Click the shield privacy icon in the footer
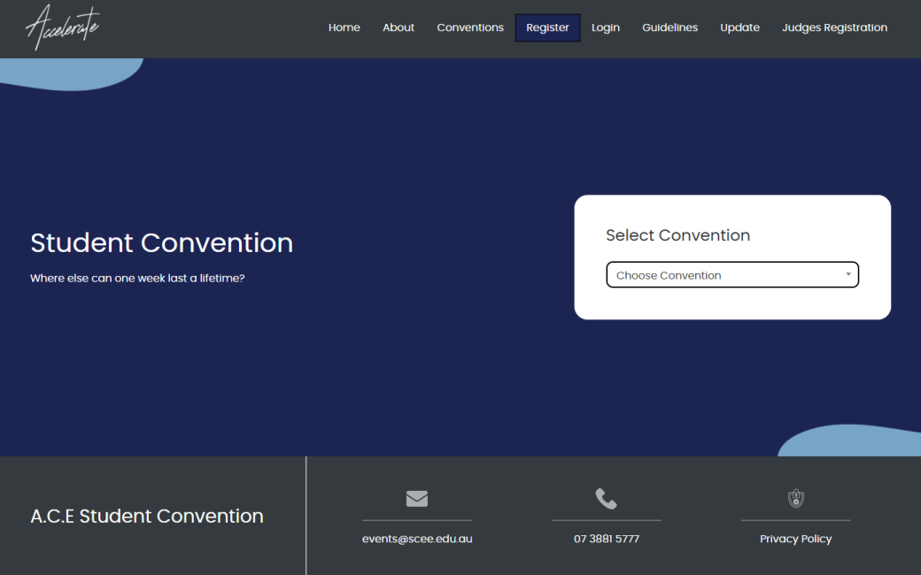This screenshot has width=921, height=575. (795, 498)
